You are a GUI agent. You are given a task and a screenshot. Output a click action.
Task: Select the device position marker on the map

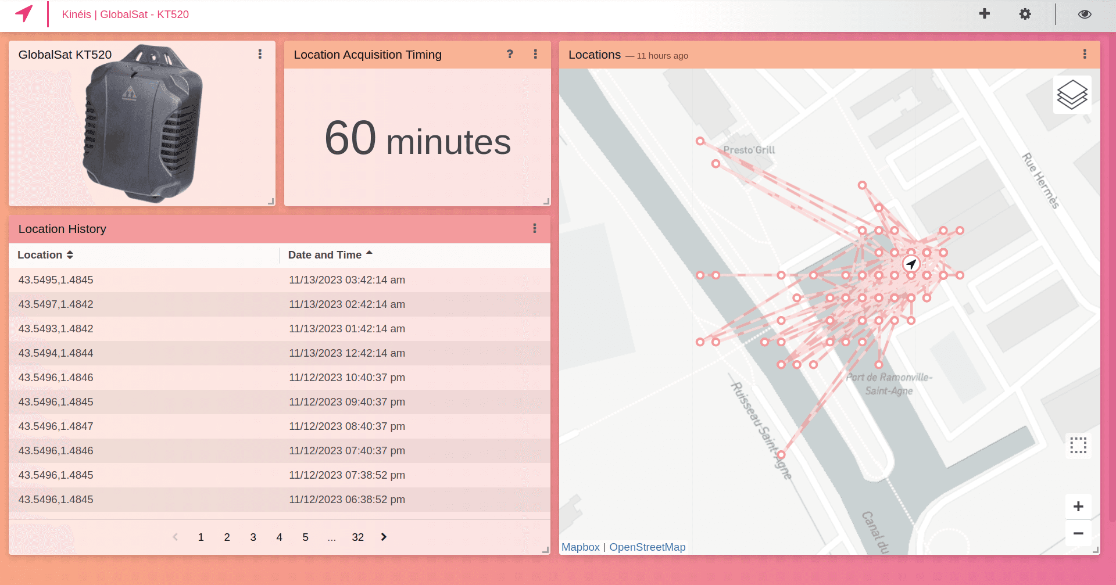coord(910,264)
